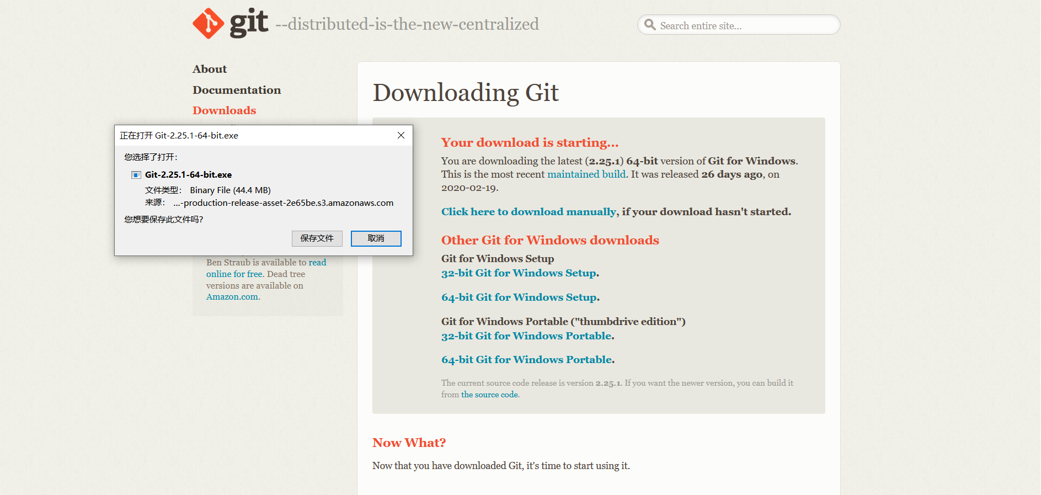Open 64-bit Git for Windows Portable link
The width and height of the screenshot is (1041, 495).
pos(527,360)
